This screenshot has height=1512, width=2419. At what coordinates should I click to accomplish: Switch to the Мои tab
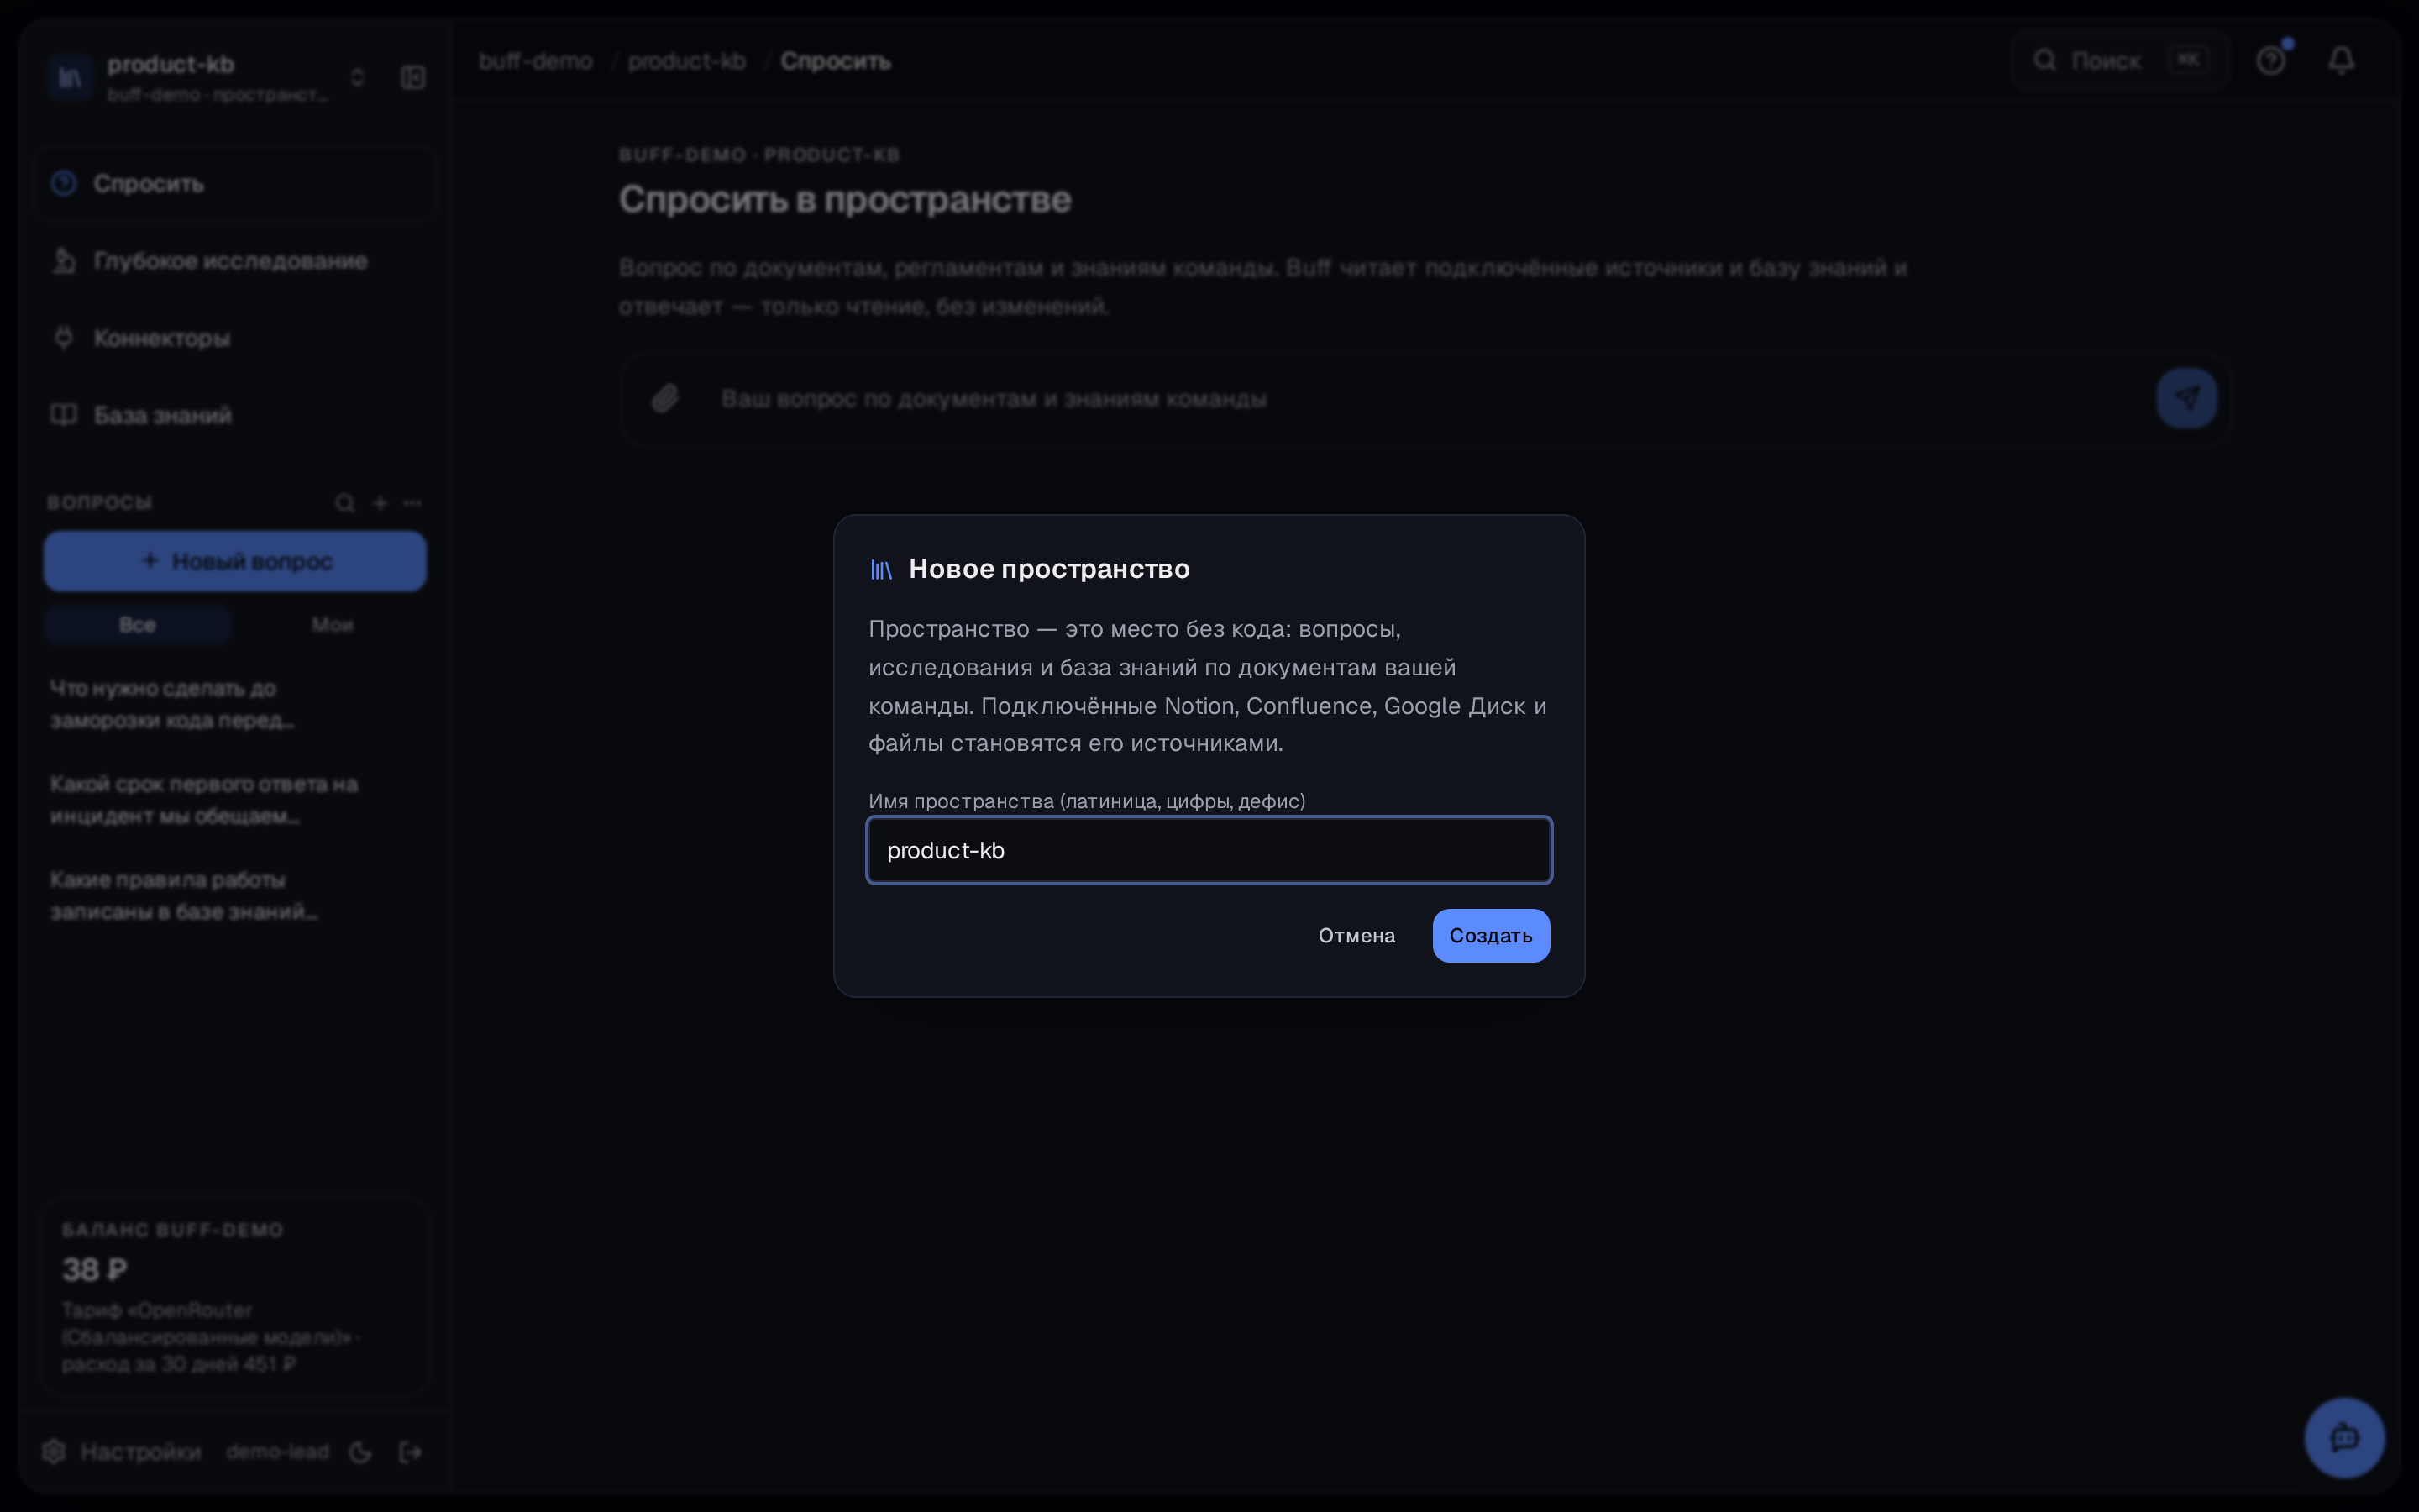pos(332,625)
